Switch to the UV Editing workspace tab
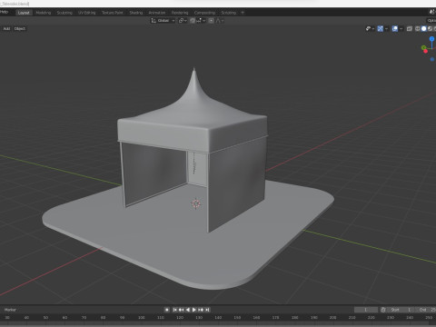This screenshot has width=436, height=327. pos(87,13)
